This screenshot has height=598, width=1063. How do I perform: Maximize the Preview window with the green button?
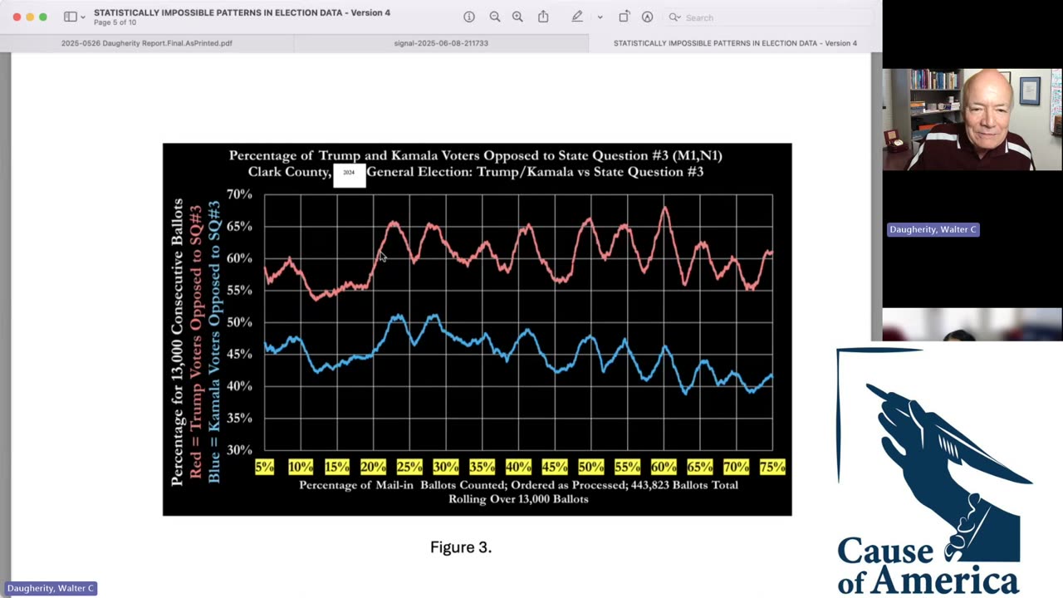click(43, 17)
